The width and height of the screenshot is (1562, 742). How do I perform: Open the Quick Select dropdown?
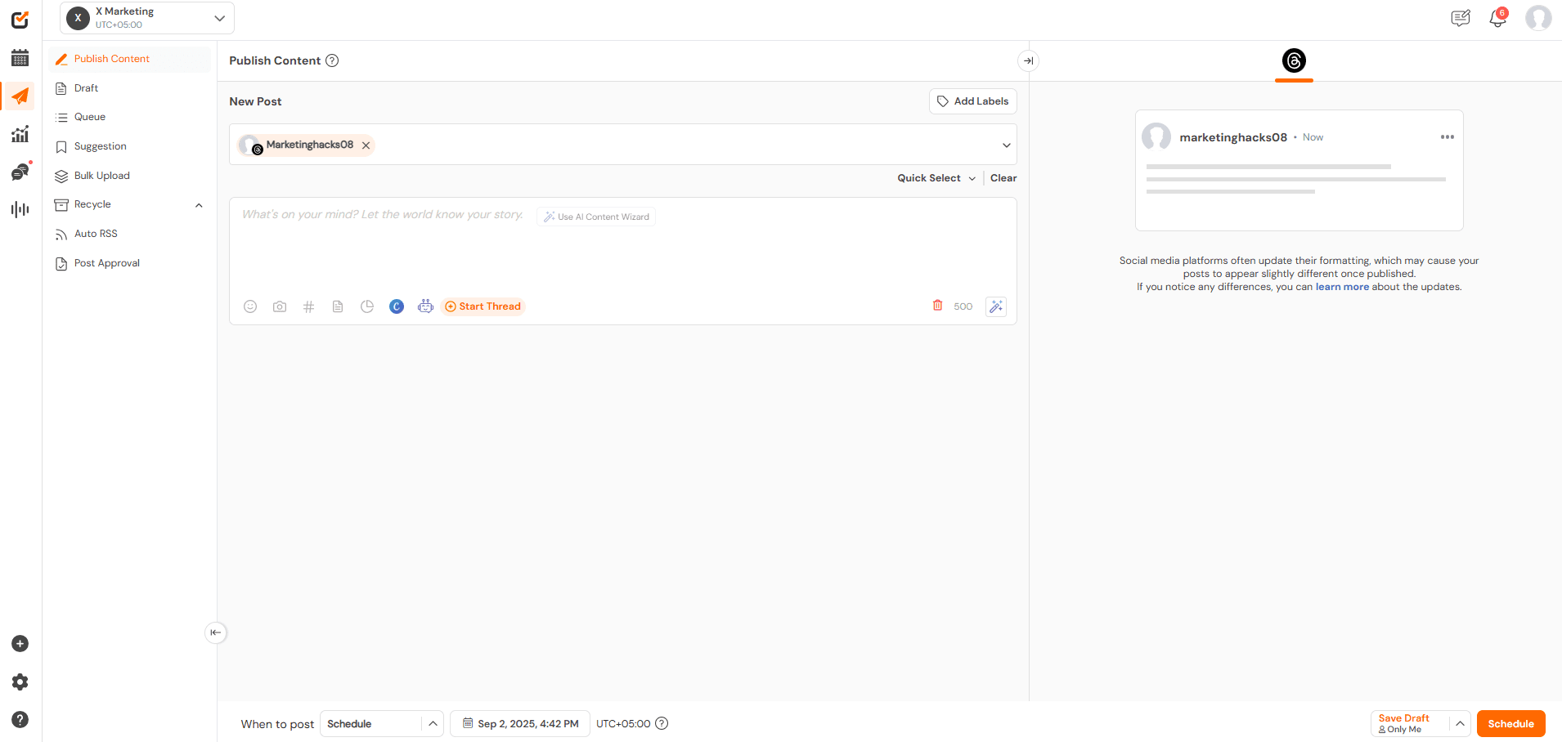pos(935,177)
